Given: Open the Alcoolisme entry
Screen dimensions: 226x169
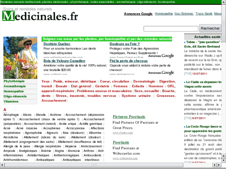Looking at the screenshot, I should [x=11, y=137].
